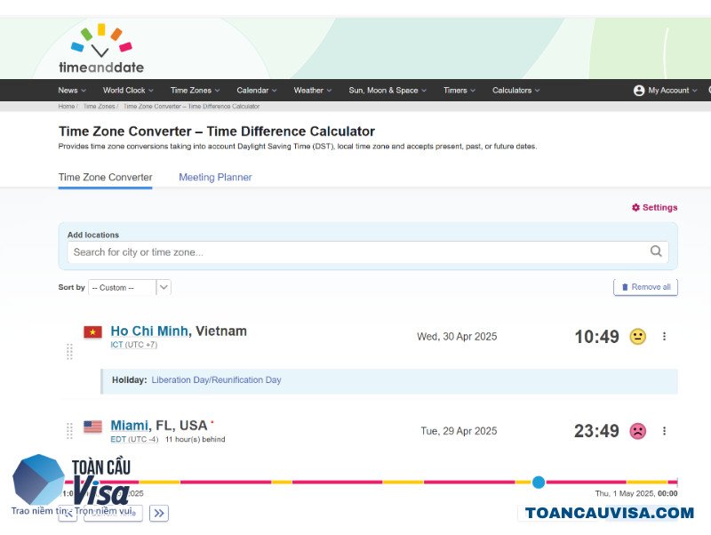Click the EDT (UTC -4) time zone link
Image resolution: width=711 pixels, height=535 pixels.
pyautogui.click(x=134, y=439)
